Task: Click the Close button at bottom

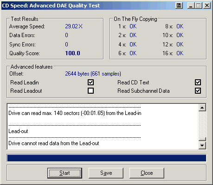Action: 147,173
